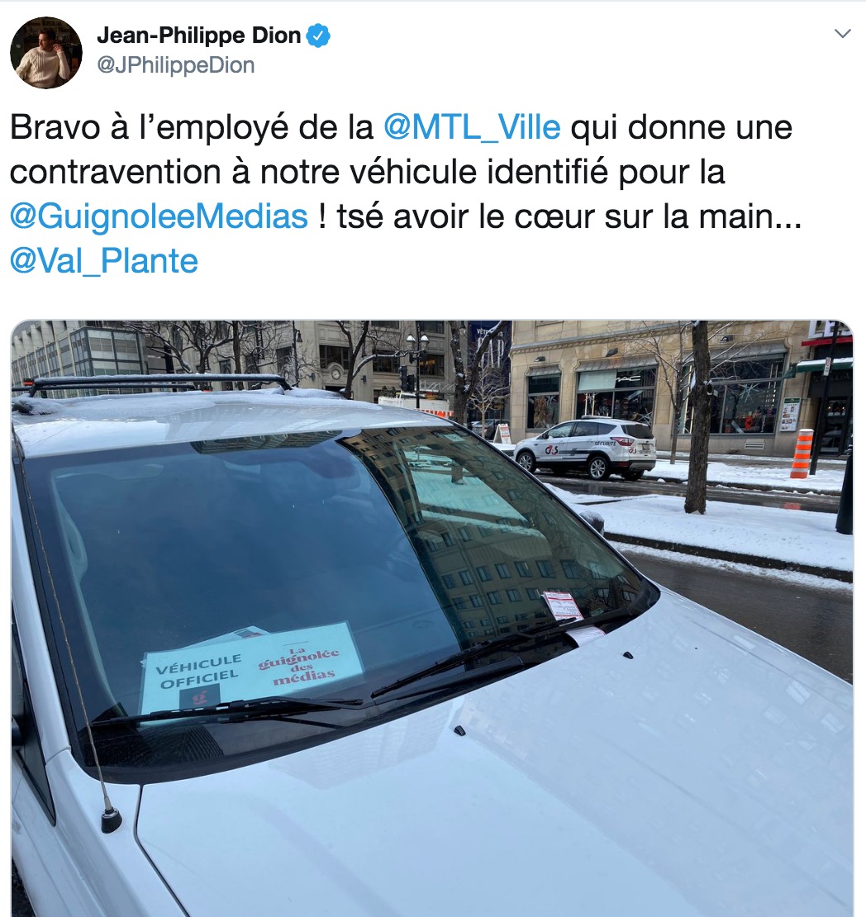Open the attached car photo
Image resolution: width=866 pixels, height=917 pixels.
pyautogui.click(x=432, y=618)
